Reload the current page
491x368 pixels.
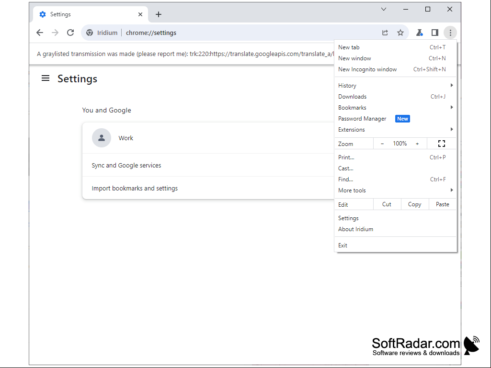pos(70,33)
